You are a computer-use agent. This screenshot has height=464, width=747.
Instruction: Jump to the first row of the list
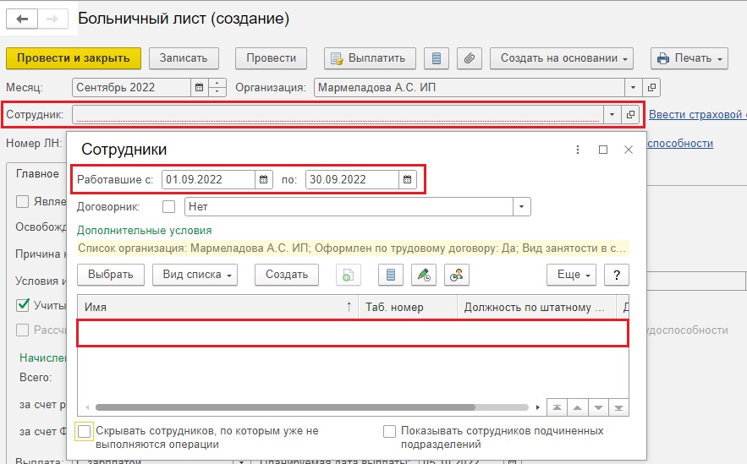point(557,408)
